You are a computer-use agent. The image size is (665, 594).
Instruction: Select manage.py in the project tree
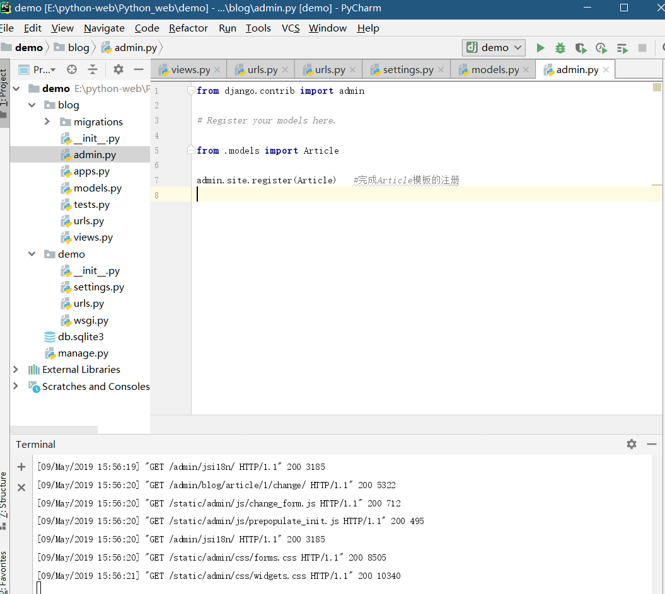pos(77,353)
